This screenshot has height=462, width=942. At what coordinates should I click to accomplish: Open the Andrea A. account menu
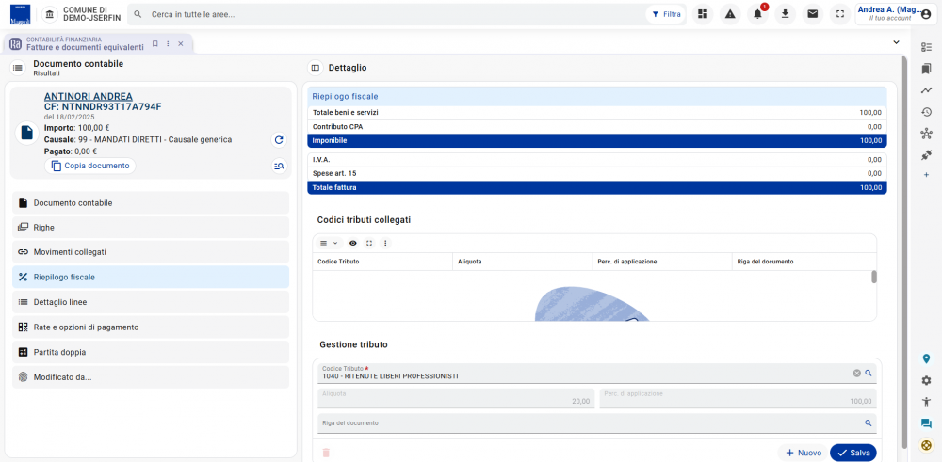895,14
